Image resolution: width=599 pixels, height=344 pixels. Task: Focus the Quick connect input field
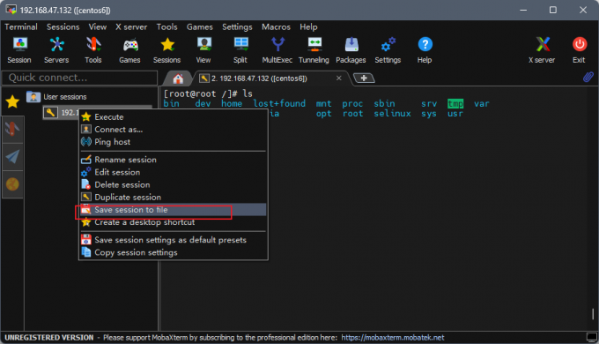[80, 78]
